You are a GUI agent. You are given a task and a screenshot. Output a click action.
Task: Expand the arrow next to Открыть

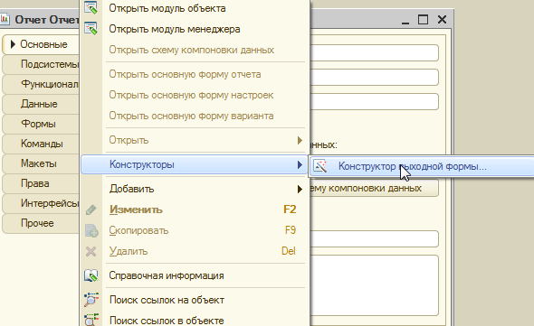[300, 140]
